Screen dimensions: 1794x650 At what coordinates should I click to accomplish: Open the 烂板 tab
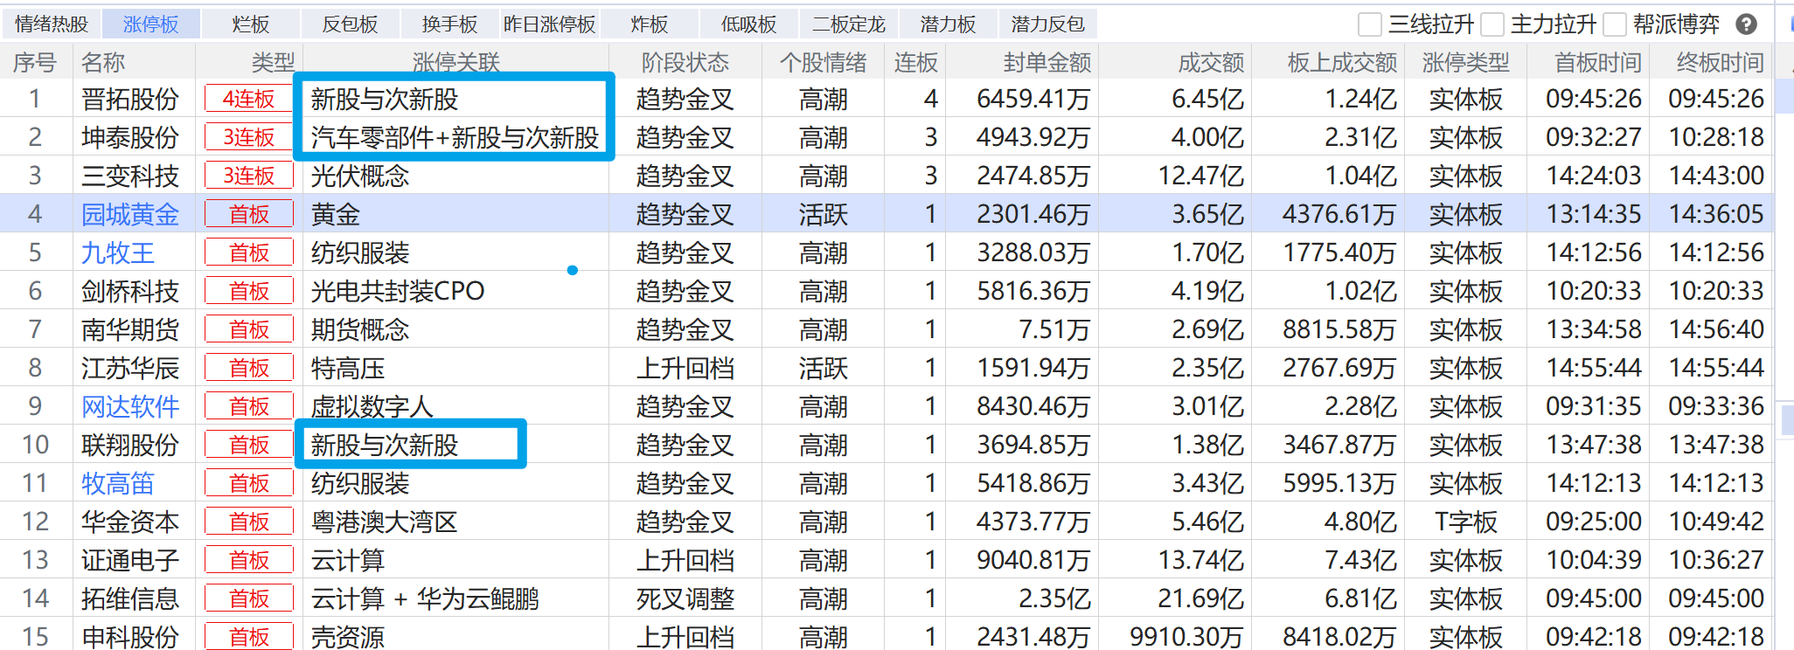click(x=251, y=24)
